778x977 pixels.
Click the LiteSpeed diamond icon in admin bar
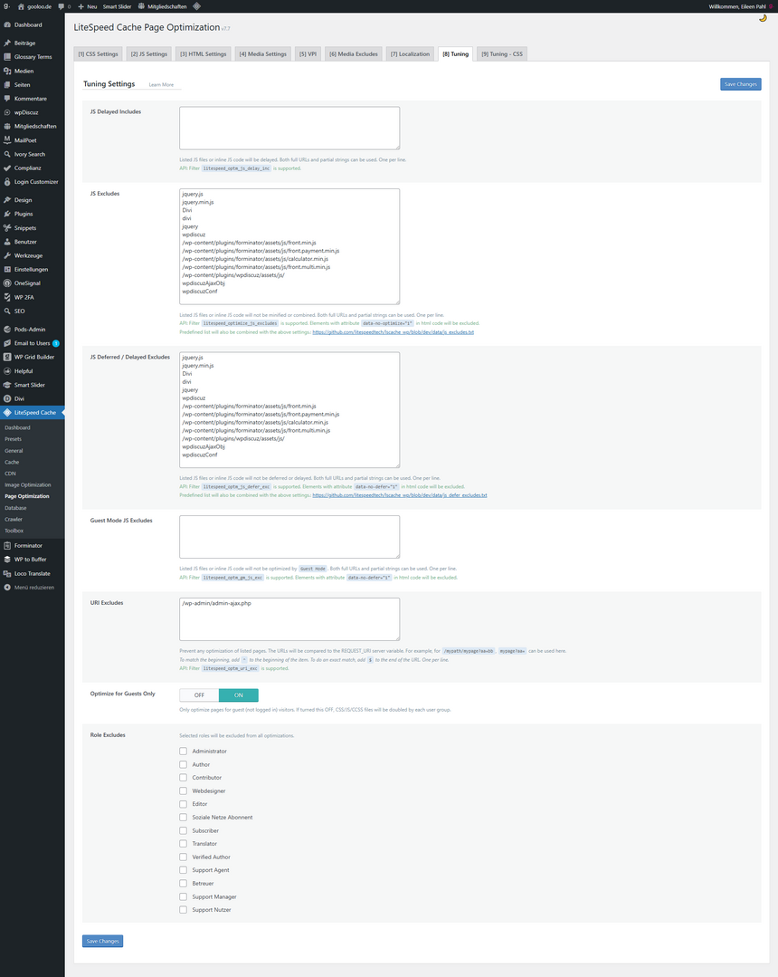click(x=196, y=6)
